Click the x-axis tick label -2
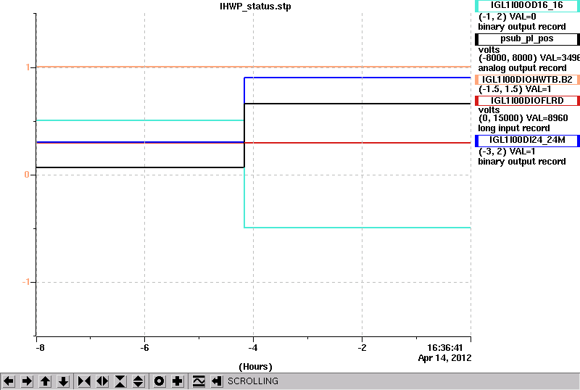Image resolution: width=580 pixels, height=390 pixels. pos(362,348)
